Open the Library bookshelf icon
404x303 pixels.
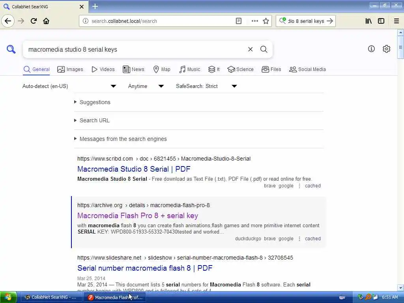pyautogui.click(x=368, y=21)
